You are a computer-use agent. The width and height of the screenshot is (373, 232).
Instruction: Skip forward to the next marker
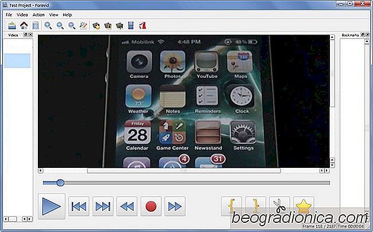[x=103, y=206]
